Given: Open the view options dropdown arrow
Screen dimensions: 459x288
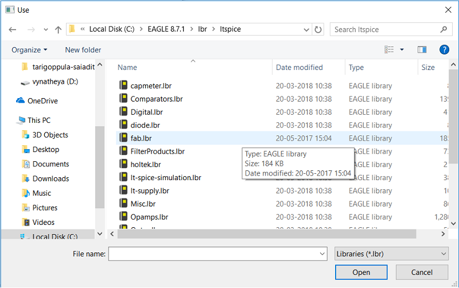Looking at the screenshot, I should [x=402, y=50].
